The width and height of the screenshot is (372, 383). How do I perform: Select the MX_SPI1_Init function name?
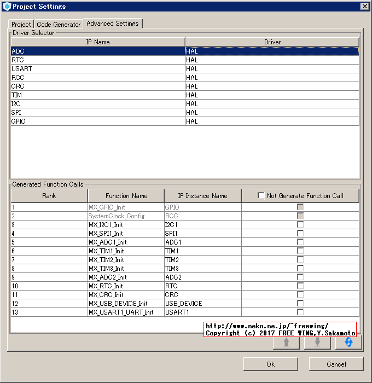pyautogui.click(x=126, y=233)
